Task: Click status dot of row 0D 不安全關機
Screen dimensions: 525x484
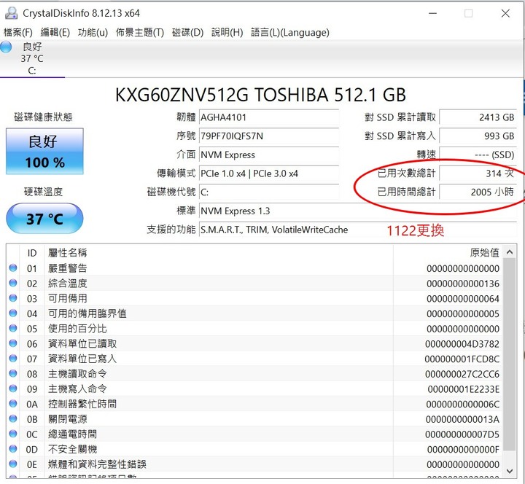Action: 13,449
